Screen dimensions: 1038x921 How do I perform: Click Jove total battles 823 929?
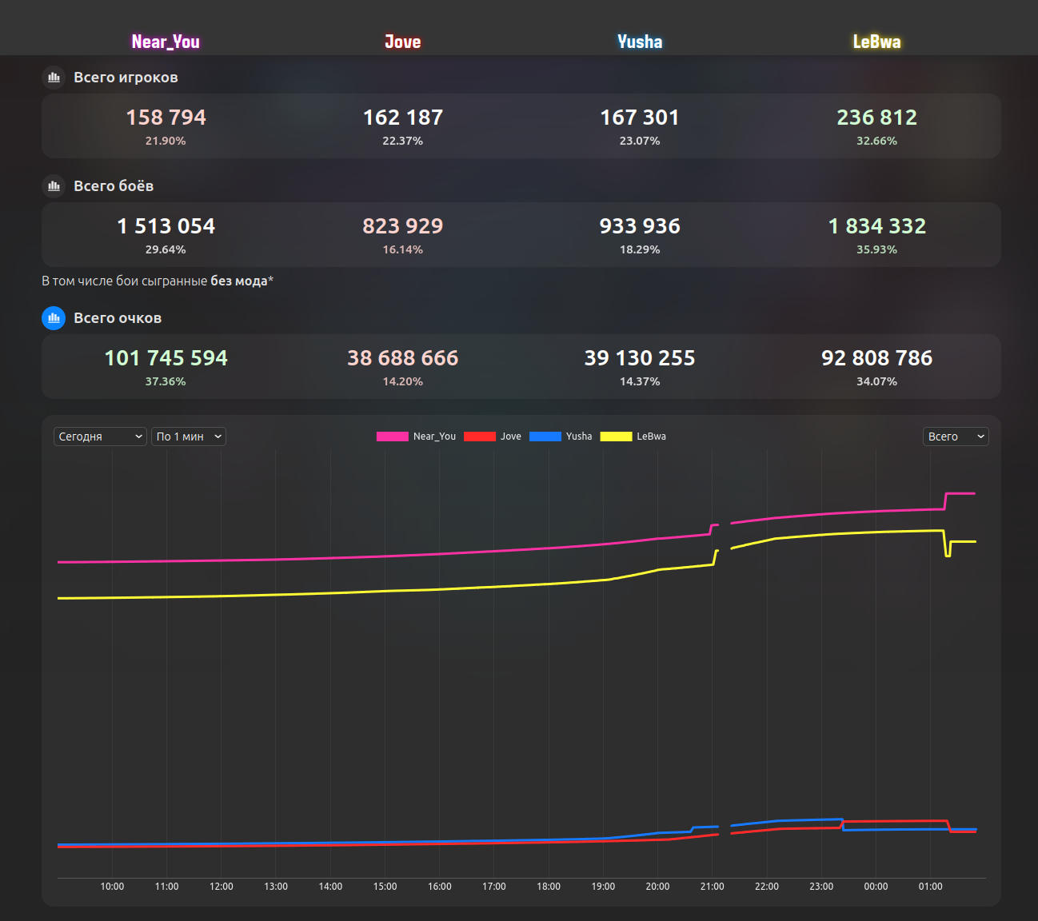(x=402, y=226)
